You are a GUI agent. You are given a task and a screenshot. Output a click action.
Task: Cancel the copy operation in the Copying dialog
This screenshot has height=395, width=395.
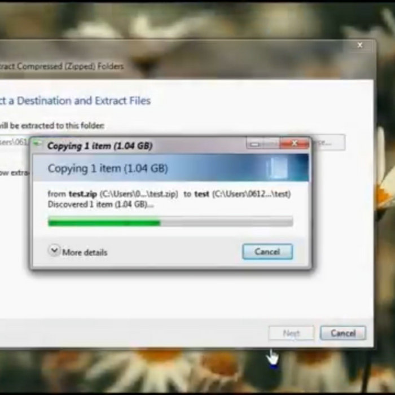click(267, 252)
